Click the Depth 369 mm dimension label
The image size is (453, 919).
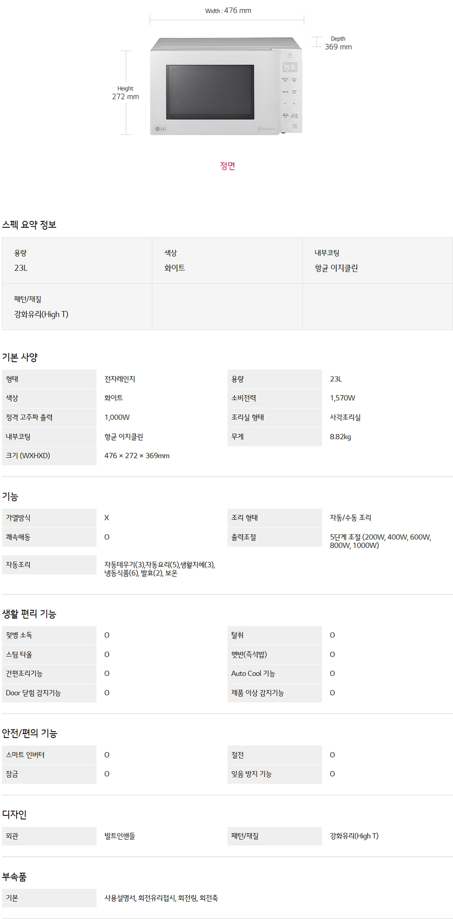(x=338, y=43)
